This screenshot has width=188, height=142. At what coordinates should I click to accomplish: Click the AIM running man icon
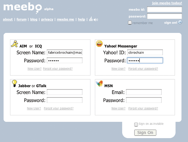tap(14, 44)
